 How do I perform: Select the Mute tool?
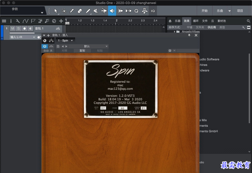click(96, 11)
